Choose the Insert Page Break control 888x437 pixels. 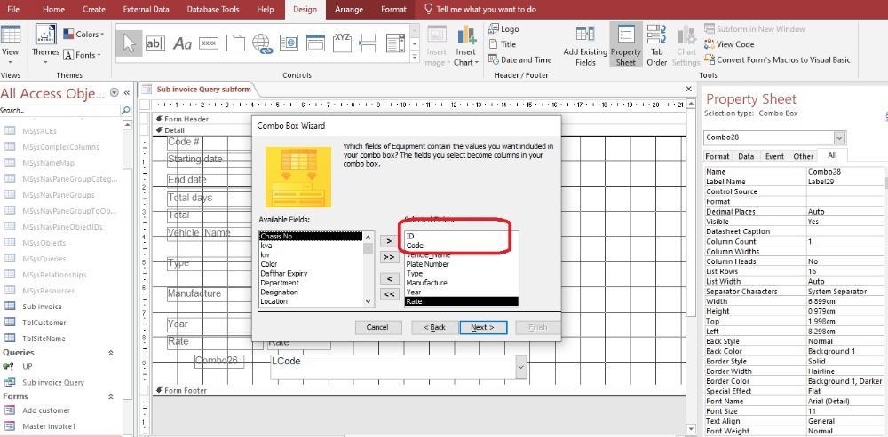[x=369, y=43]
